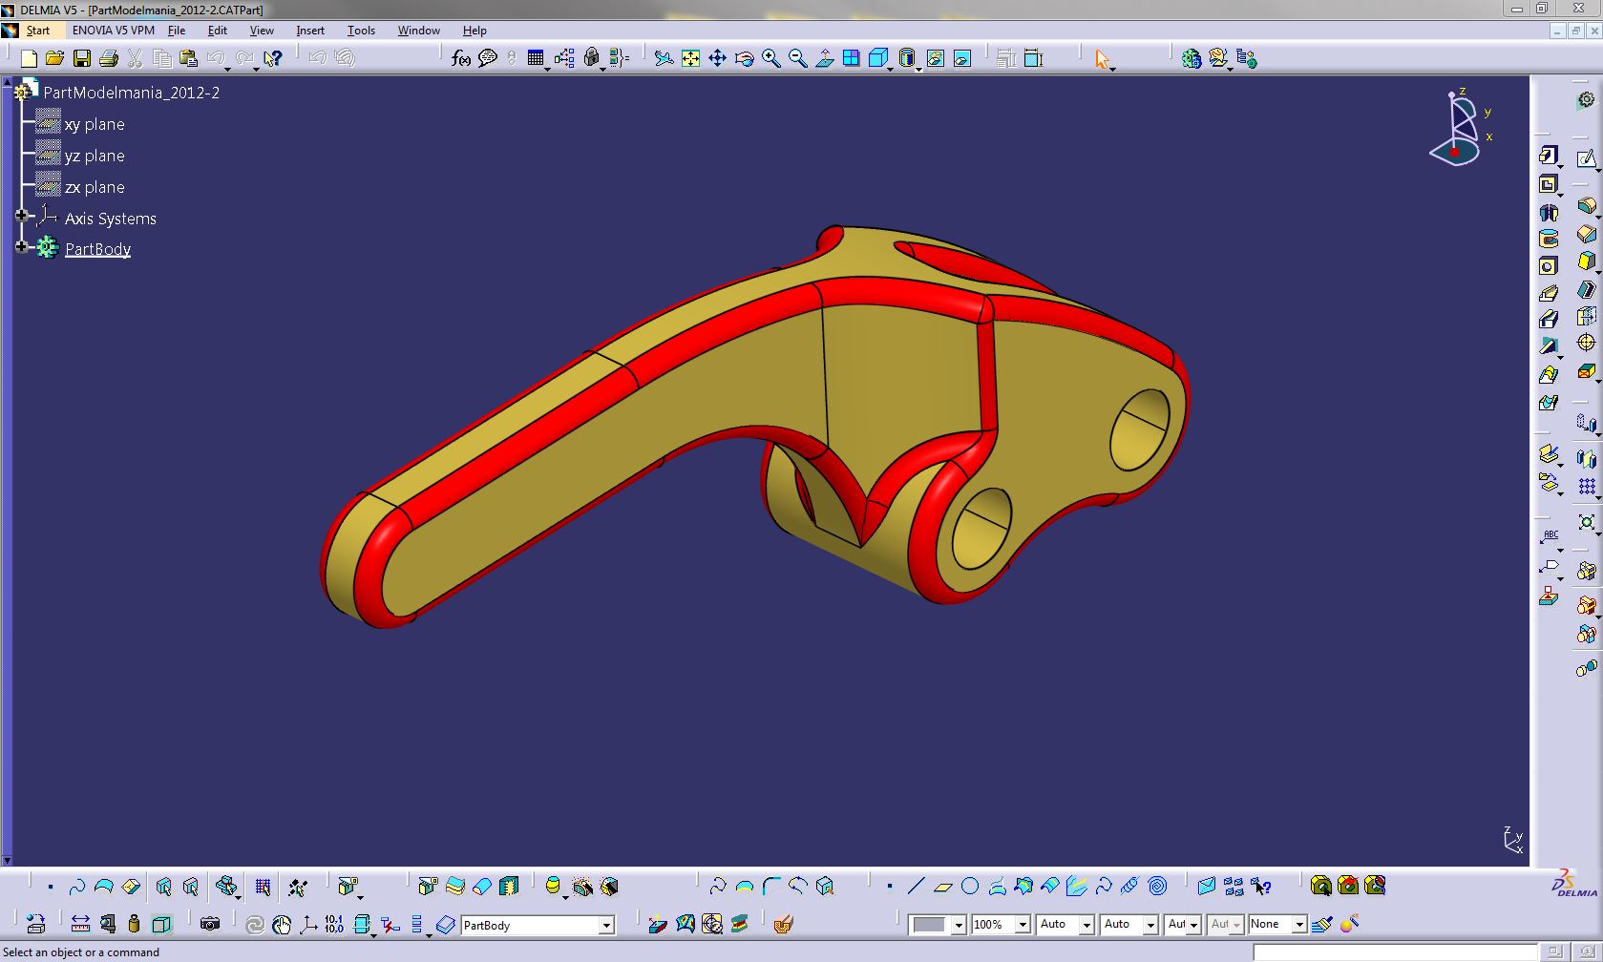This screenshot has width=1603, height=962.
Task: Open the File menu
Action: point(177,31)
